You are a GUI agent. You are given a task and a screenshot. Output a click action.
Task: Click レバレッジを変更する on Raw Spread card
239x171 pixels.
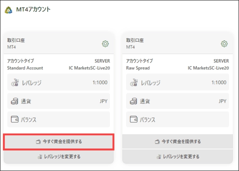(177, 156)
